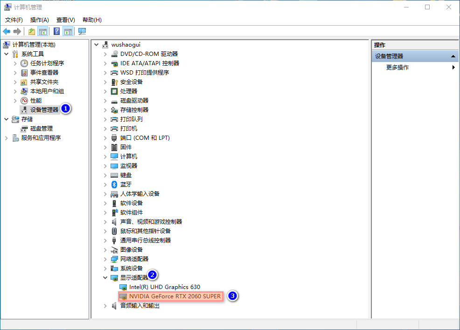Viewport: 460px width, 330px height.
Task: Toggle the show/hide console tree toolbar button
Action: [42, 31]
